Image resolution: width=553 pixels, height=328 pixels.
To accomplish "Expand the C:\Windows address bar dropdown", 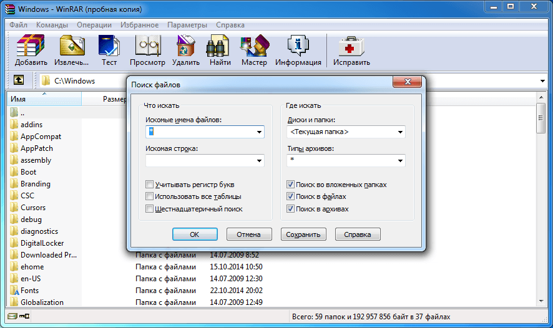I will click(542, 80).
